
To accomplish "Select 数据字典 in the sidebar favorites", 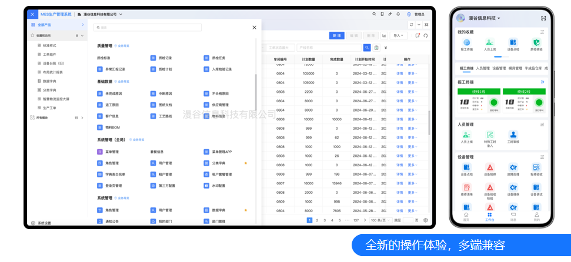I will (50, 81).
